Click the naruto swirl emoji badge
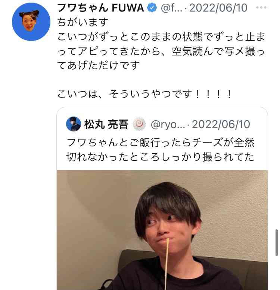 pos(139,124)
